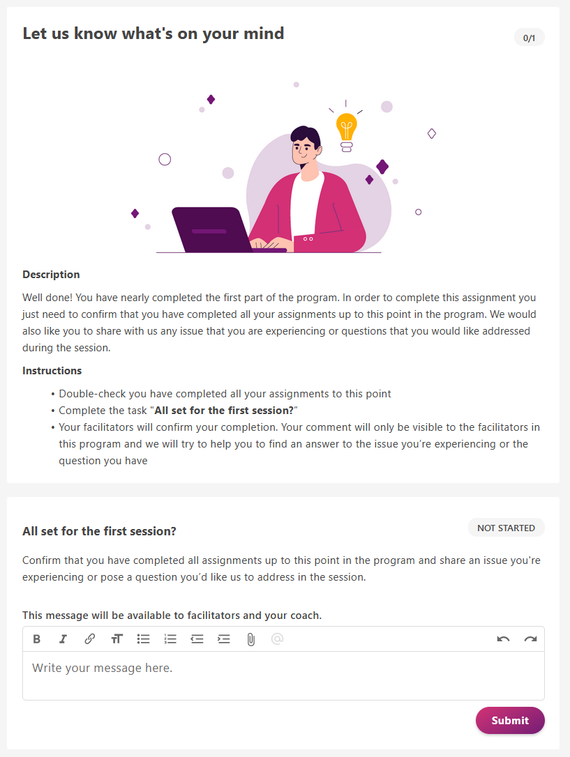This screenshot has height=757, width=570.
Task: Apply italic formatting in the editor
Action: pos(63,639)
